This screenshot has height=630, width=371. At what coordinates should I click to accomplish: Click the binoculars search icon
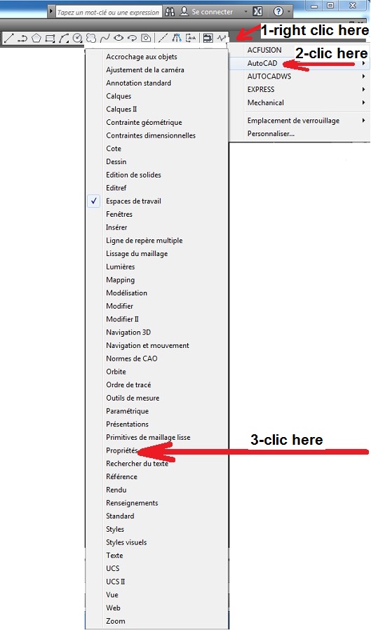tap(170, 12)
